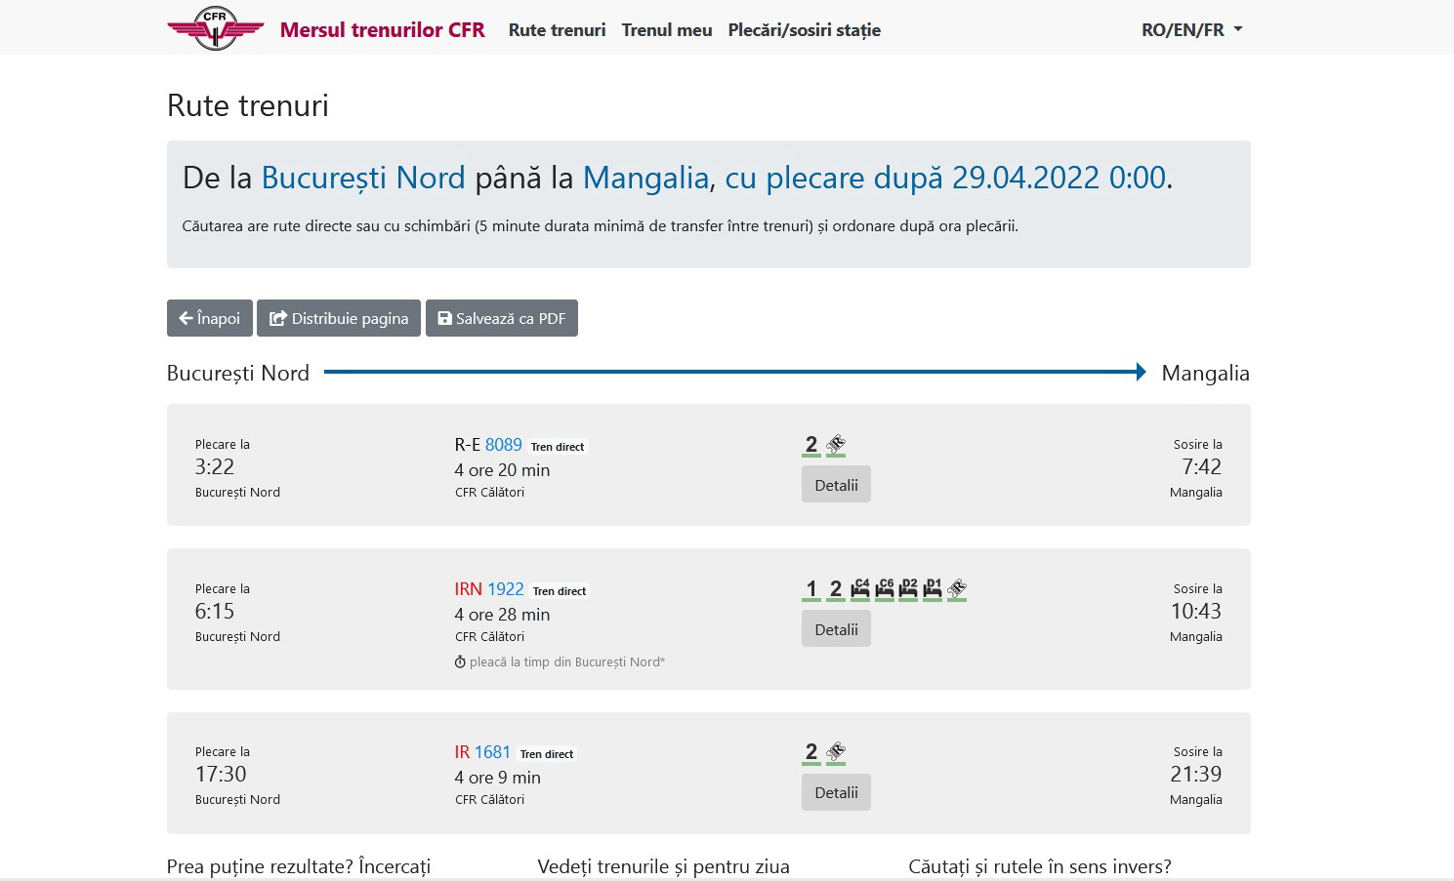
Task: Click the Distribuie pagina share button
Action: pos(339,318)
